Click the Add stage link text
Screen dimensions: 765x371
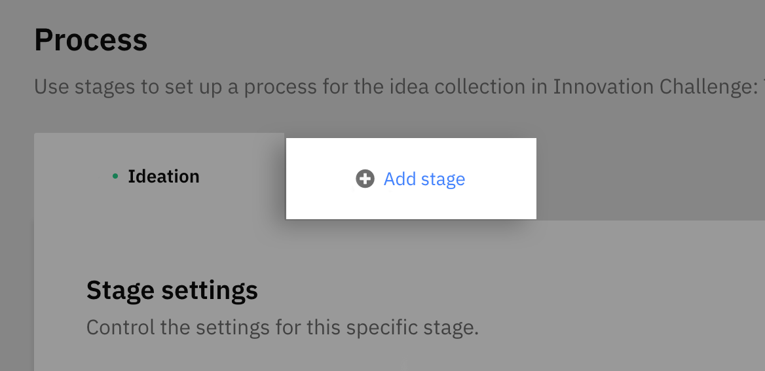coord(424,179)
